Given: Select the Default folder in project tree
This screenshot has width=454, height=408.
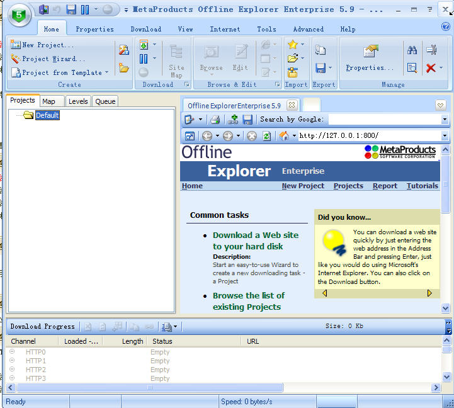Looking at the screenshot, I should coord(47,115).
